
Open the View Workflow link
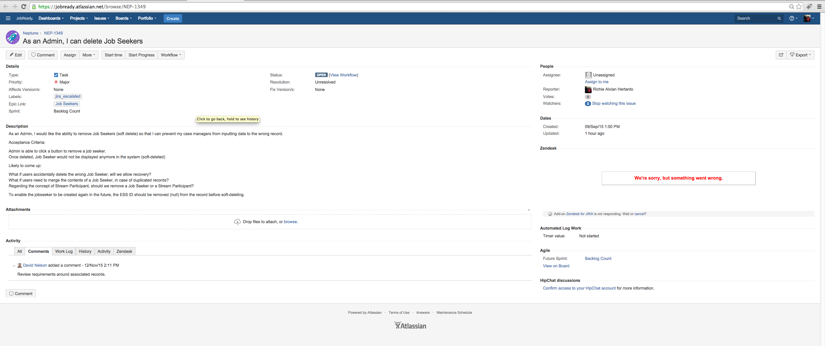[x=344, y=75]
